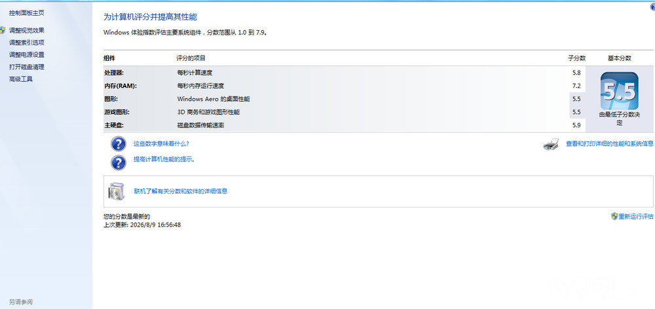Click the page title 为计算机评分并提高其性能

coord(151,17)
